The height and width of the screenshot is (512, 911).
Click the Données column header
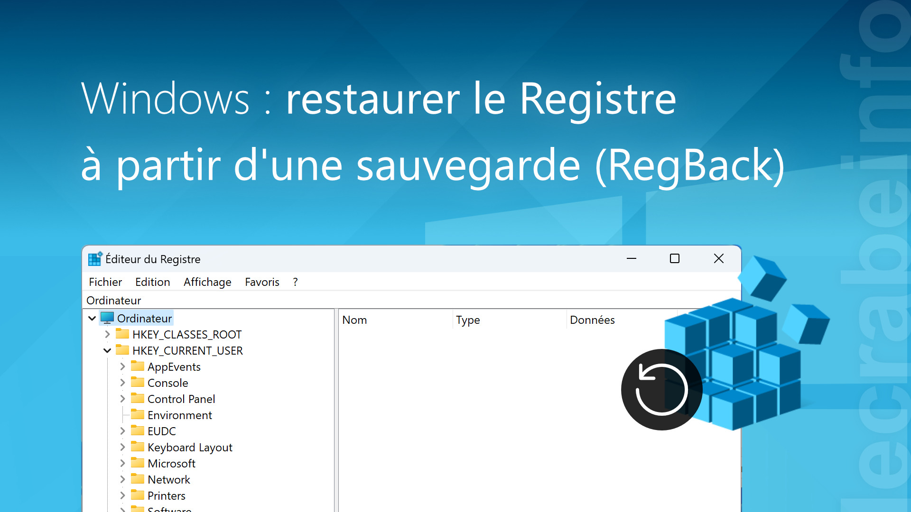pos(622,320)
